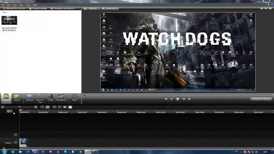Open the Windows Start menu
Viewport: 274px width, 154px height.
pyautogui.click(x=4, y=152)
